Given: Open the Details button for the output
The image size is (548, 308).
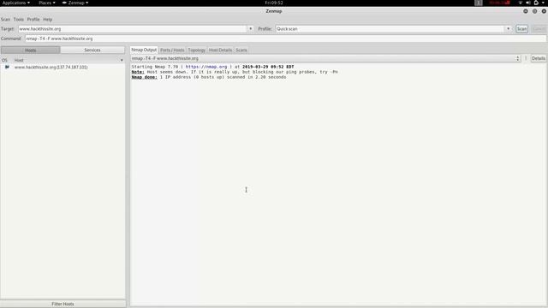Looking at the screenshot, I should (539, 59).
